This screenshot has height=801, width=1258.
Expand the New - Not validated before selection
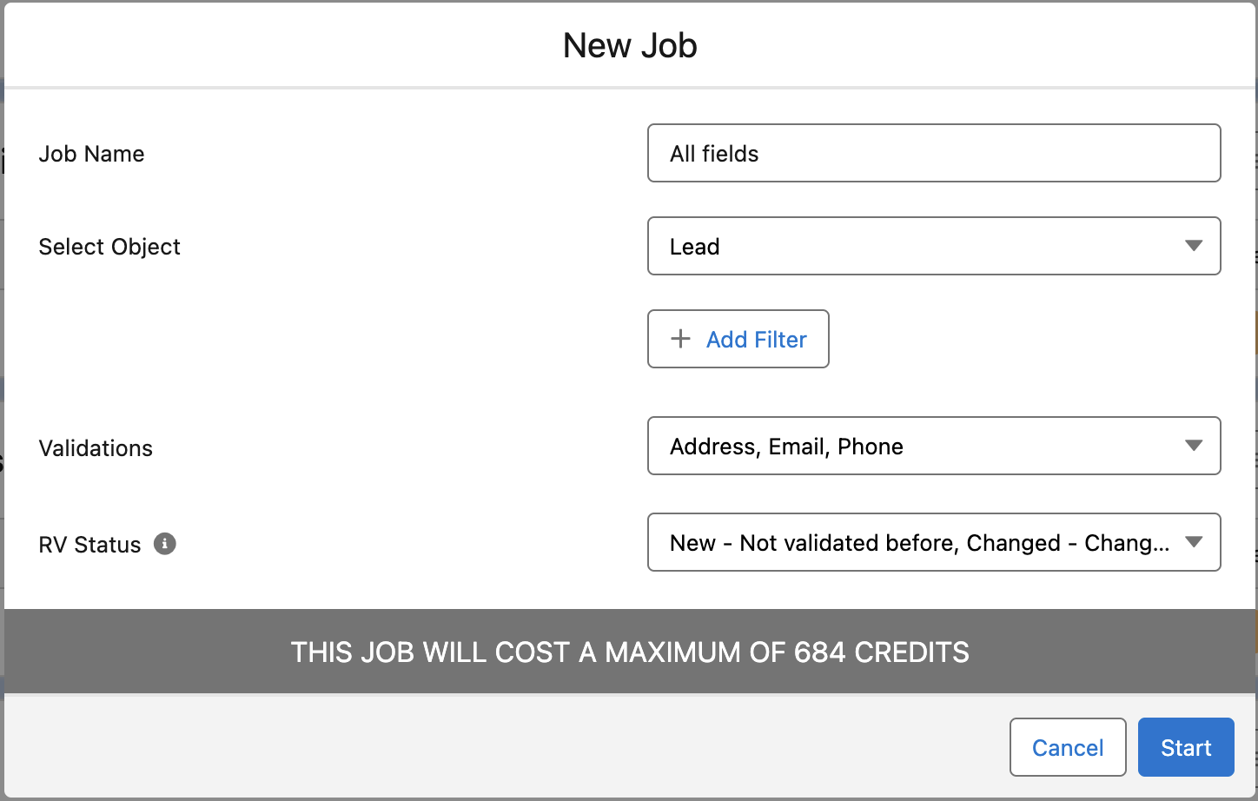click(x=934, y=542)
